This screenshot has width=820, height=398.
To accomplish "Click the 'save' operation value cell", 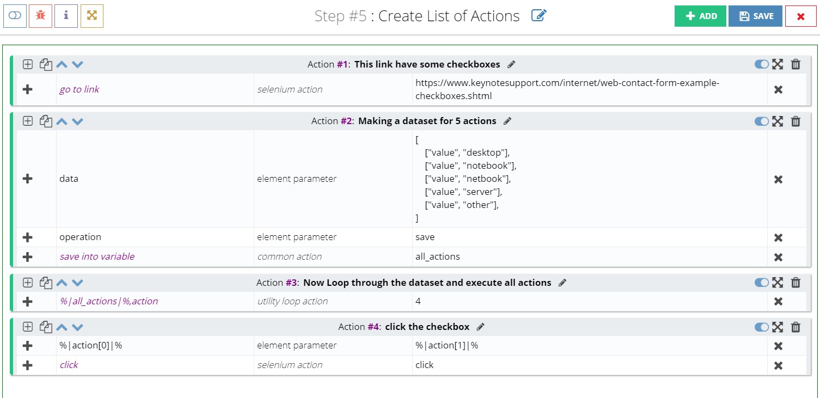I will pos(590,237).
